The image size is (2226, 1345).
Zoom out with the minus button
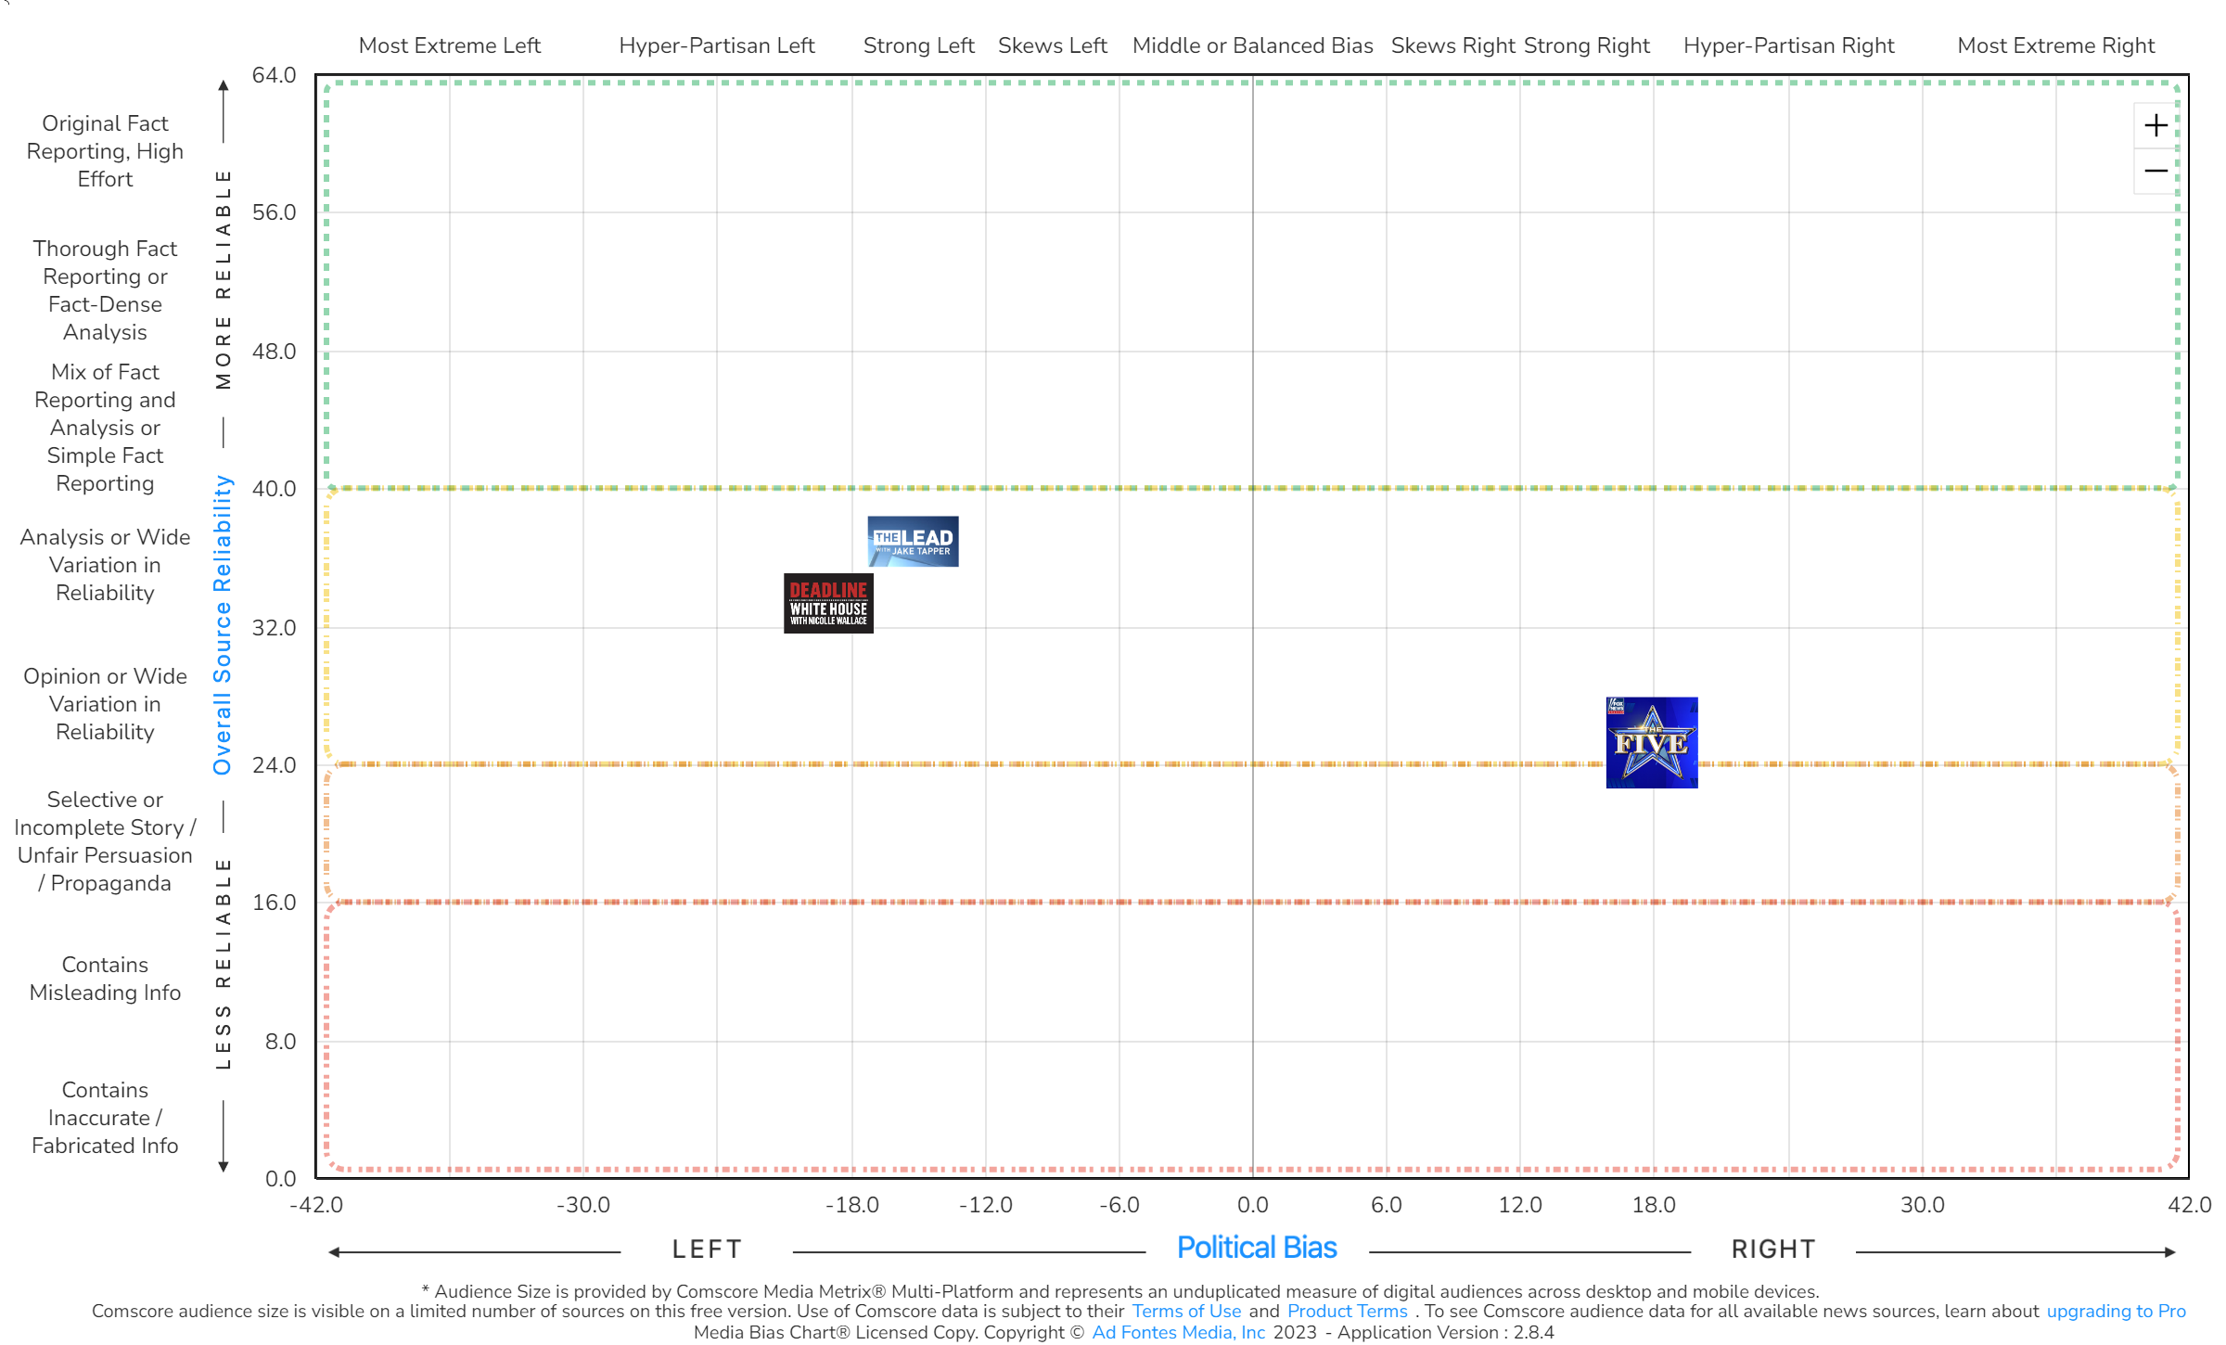(2156, 171)
